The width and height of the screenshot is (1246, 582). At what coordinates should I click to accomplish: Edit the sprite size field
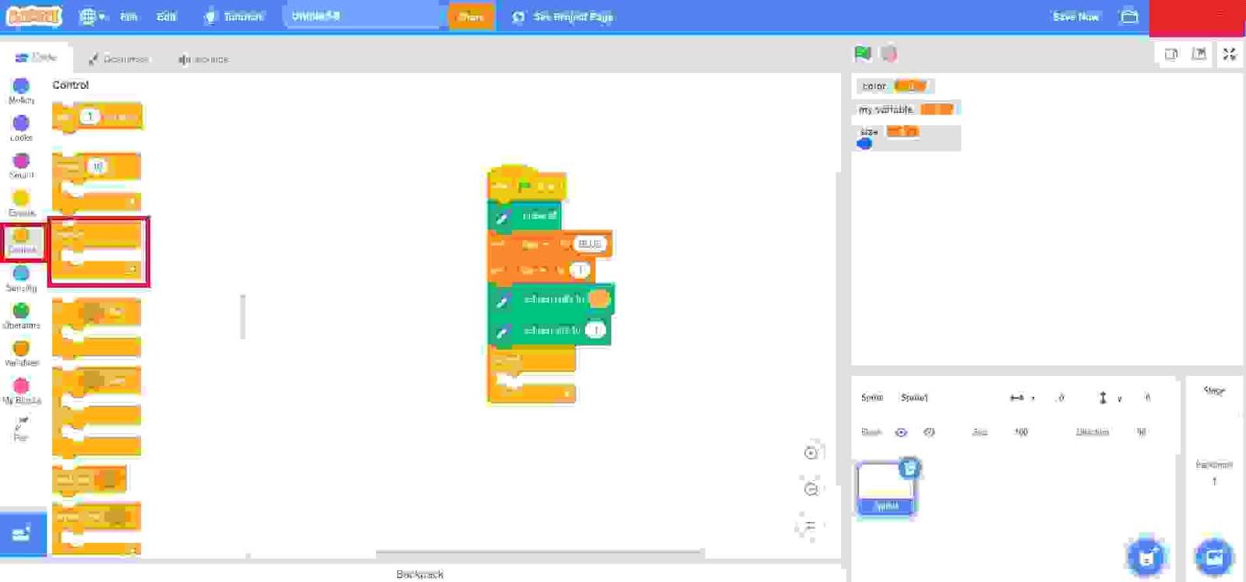[x=1022, y=432]
